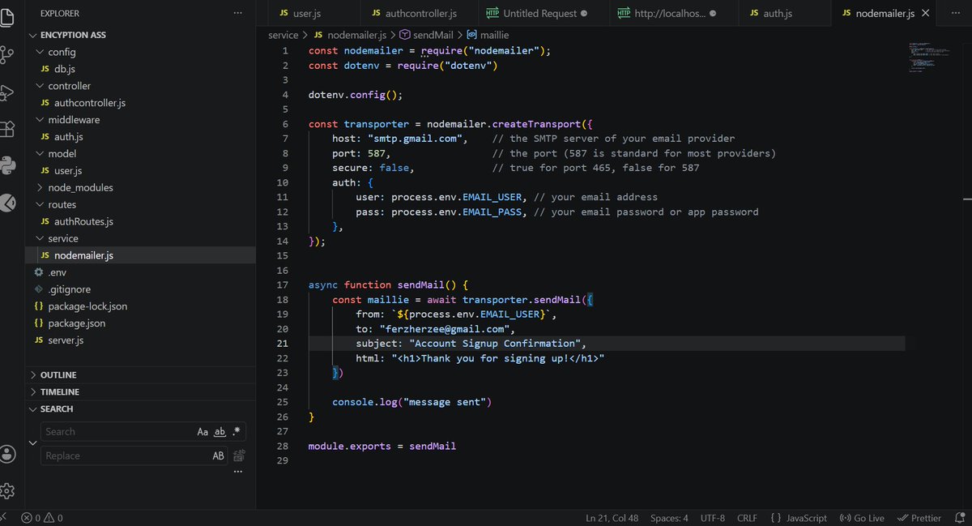
Task: Collapse the ENCYPTION ASS root folder
Action: [32, 35]
